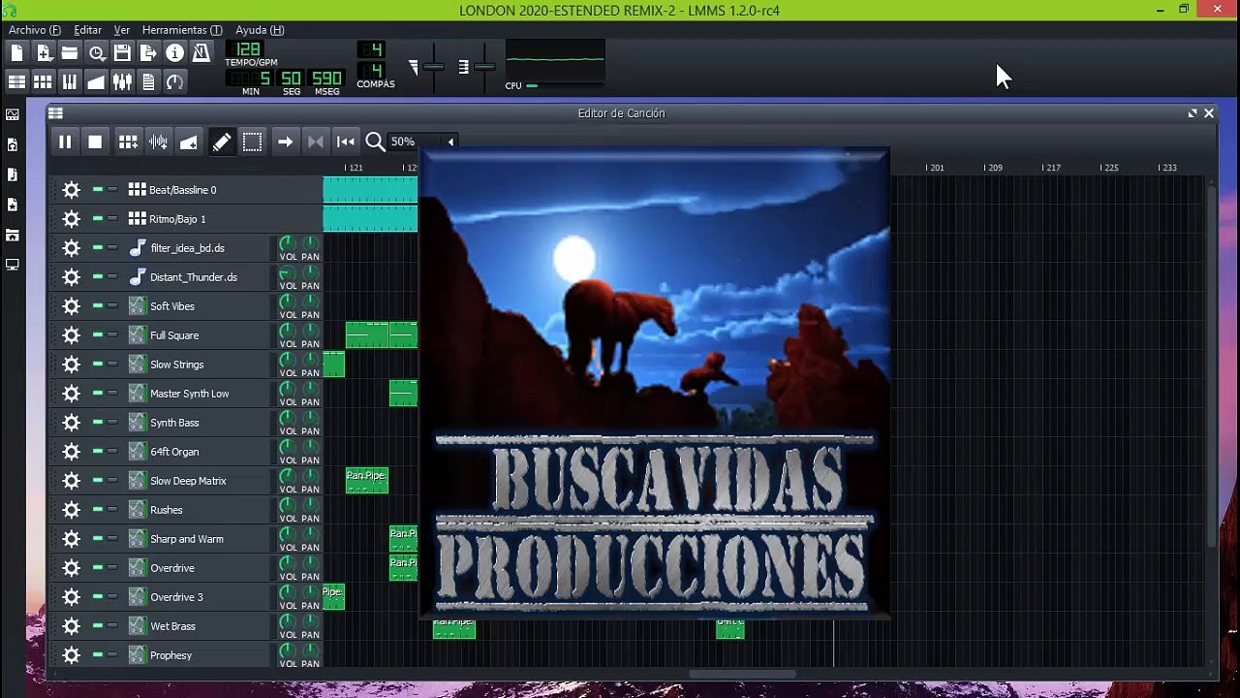Screen dimensions: 1240x698
Task: Export the current project
Action: (x=148, y=53)
